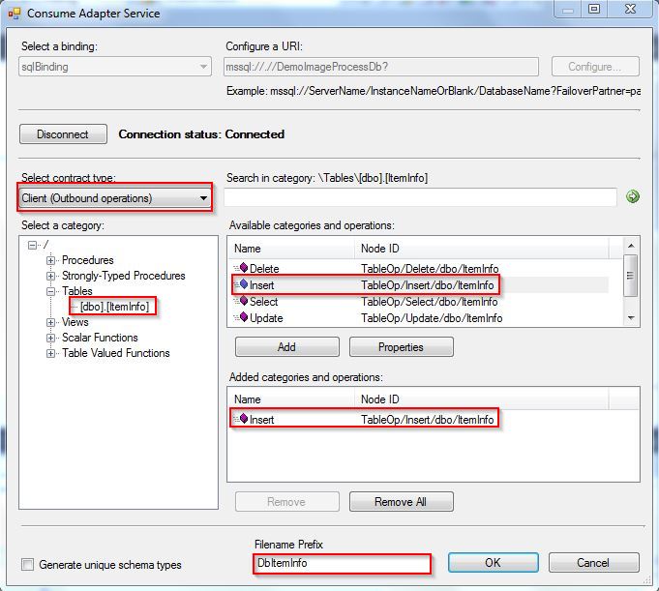Image resolution: width=659 pixels, height=591 pixels.
Task: Enable Generate unique schema types checkbox
Action: click(x=28, y=564)
